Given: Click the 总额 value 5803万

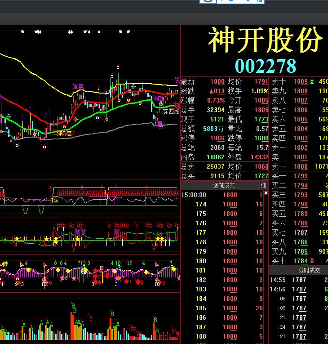Looking at the screenshot, I should pyautogui.click(x=213, y=129).
